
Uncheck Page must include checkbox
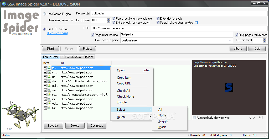coord(93,35)
